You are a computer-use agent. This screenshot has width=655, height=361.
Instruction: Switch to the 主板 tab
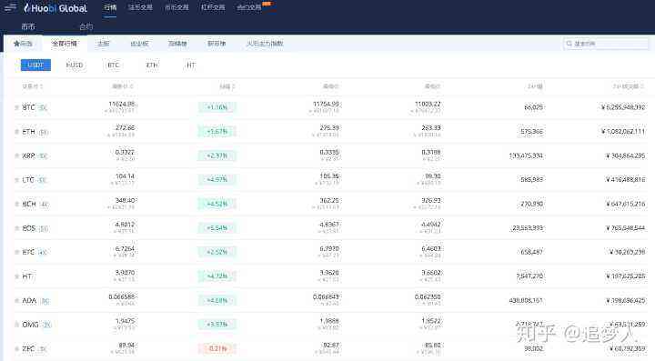[x=103, y=44]
